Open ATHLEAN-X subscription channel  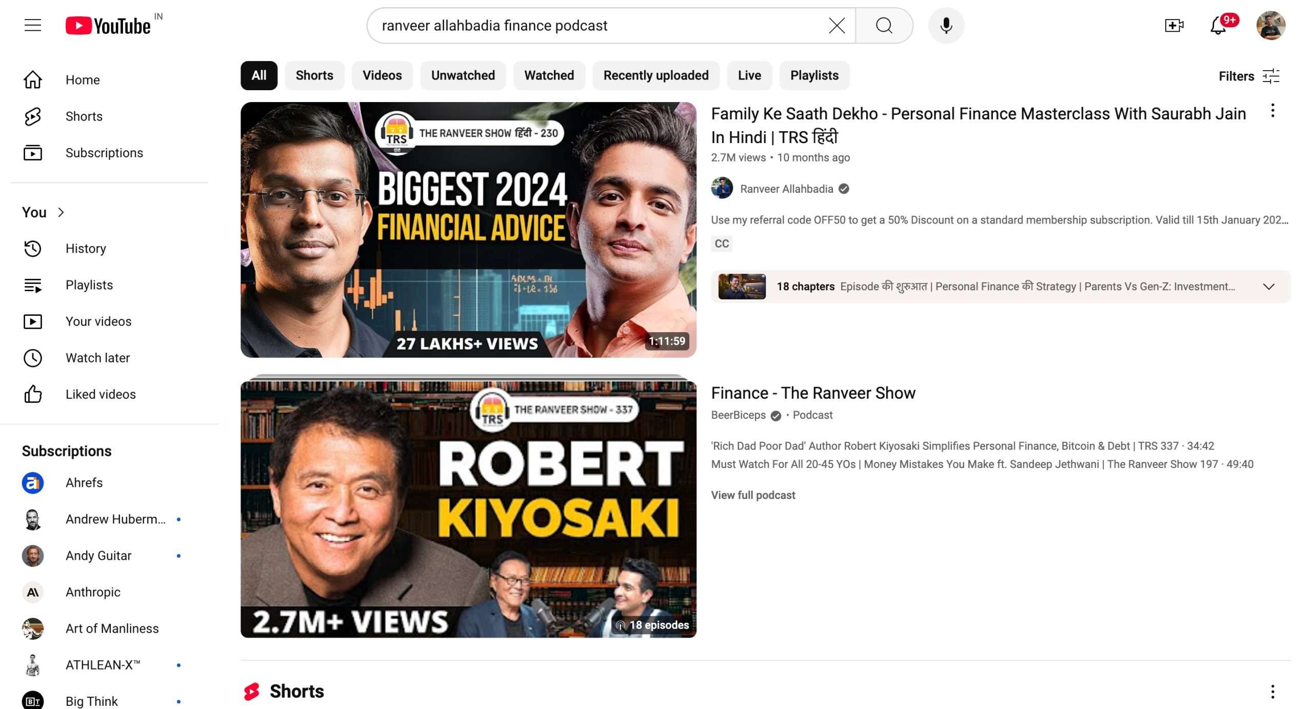pyautogui.click(x=109, y=665)
